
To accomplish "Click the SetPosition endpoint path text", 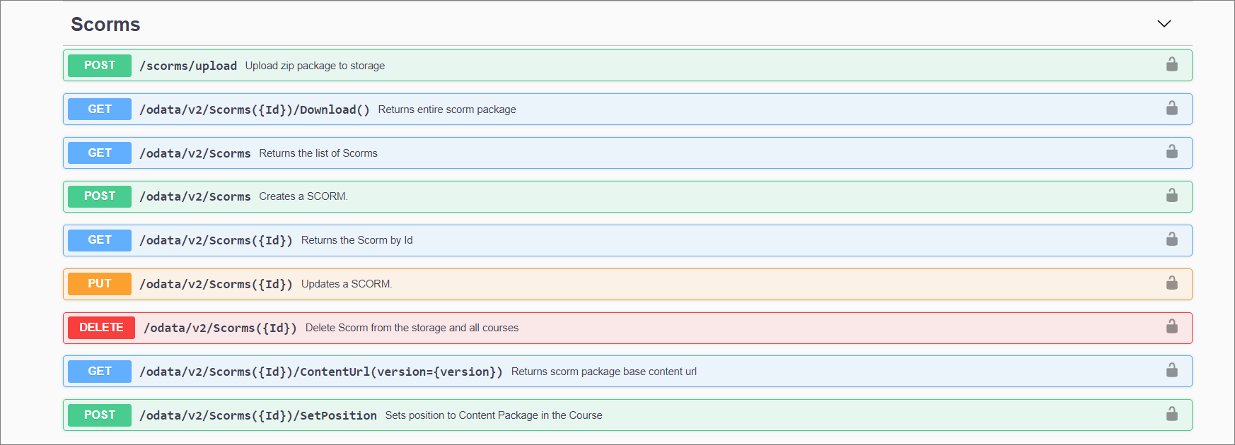I will [257, 415].
